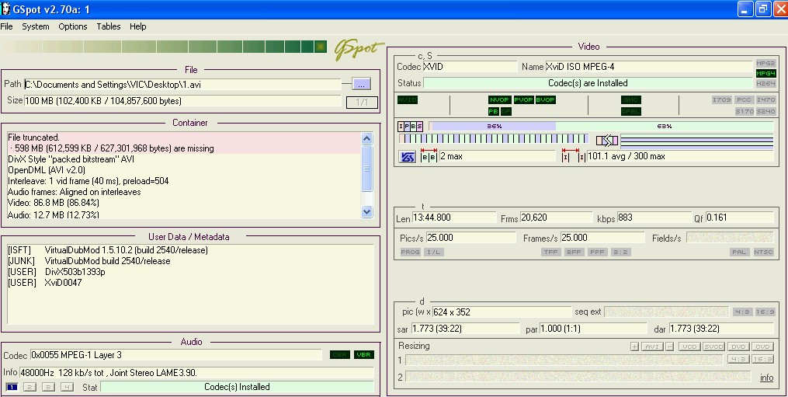
Task: Click the I470 indicator
Action: [x=765, y=100]
